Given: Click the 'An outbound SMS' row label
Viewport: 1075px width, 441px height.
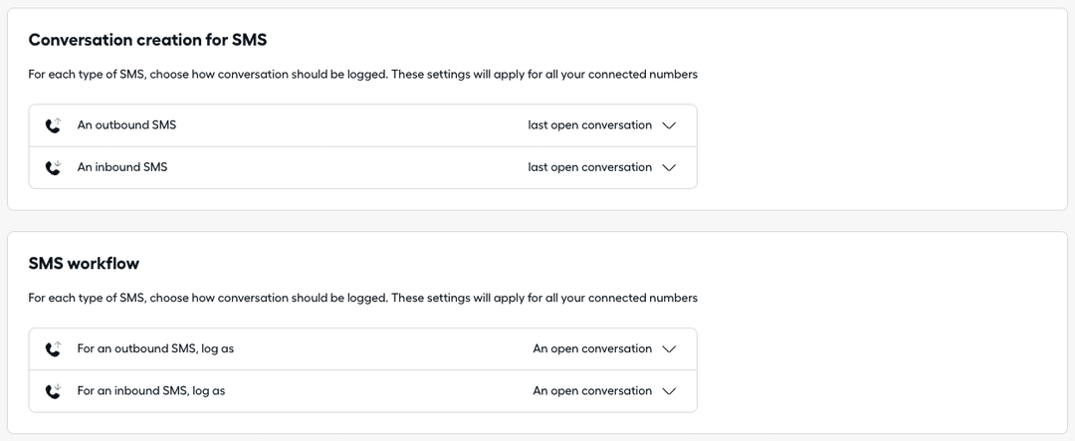Looking at the screenshot, I should pyautogui.click(x=126, y=125).
